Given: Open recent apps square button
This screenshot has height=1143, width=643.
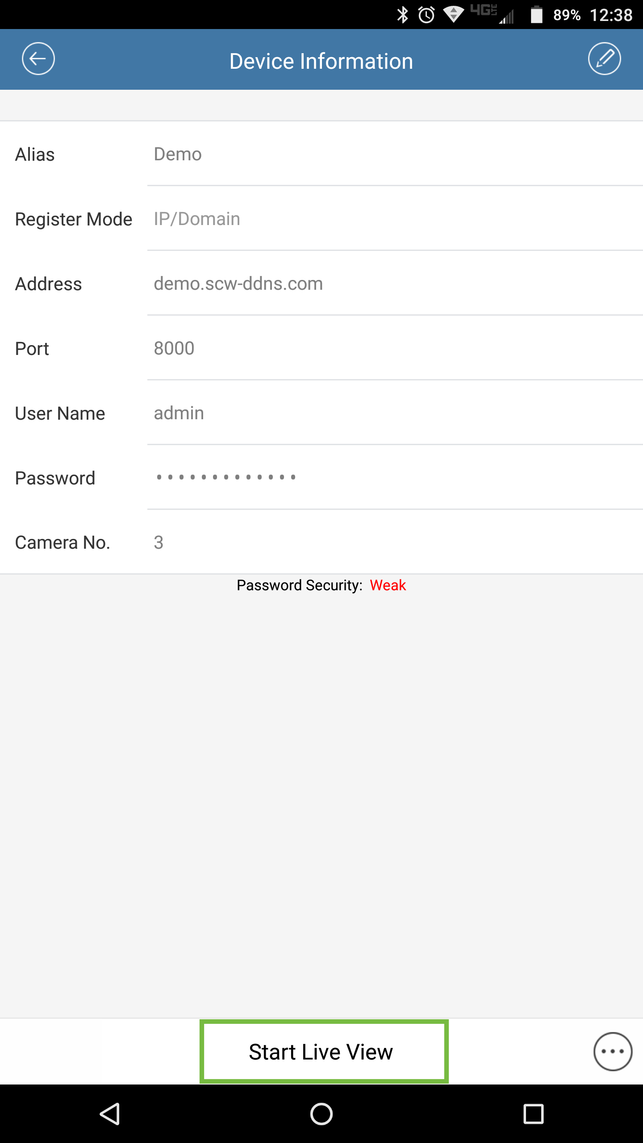Looking at the screenshot, I should [534, 1114].
